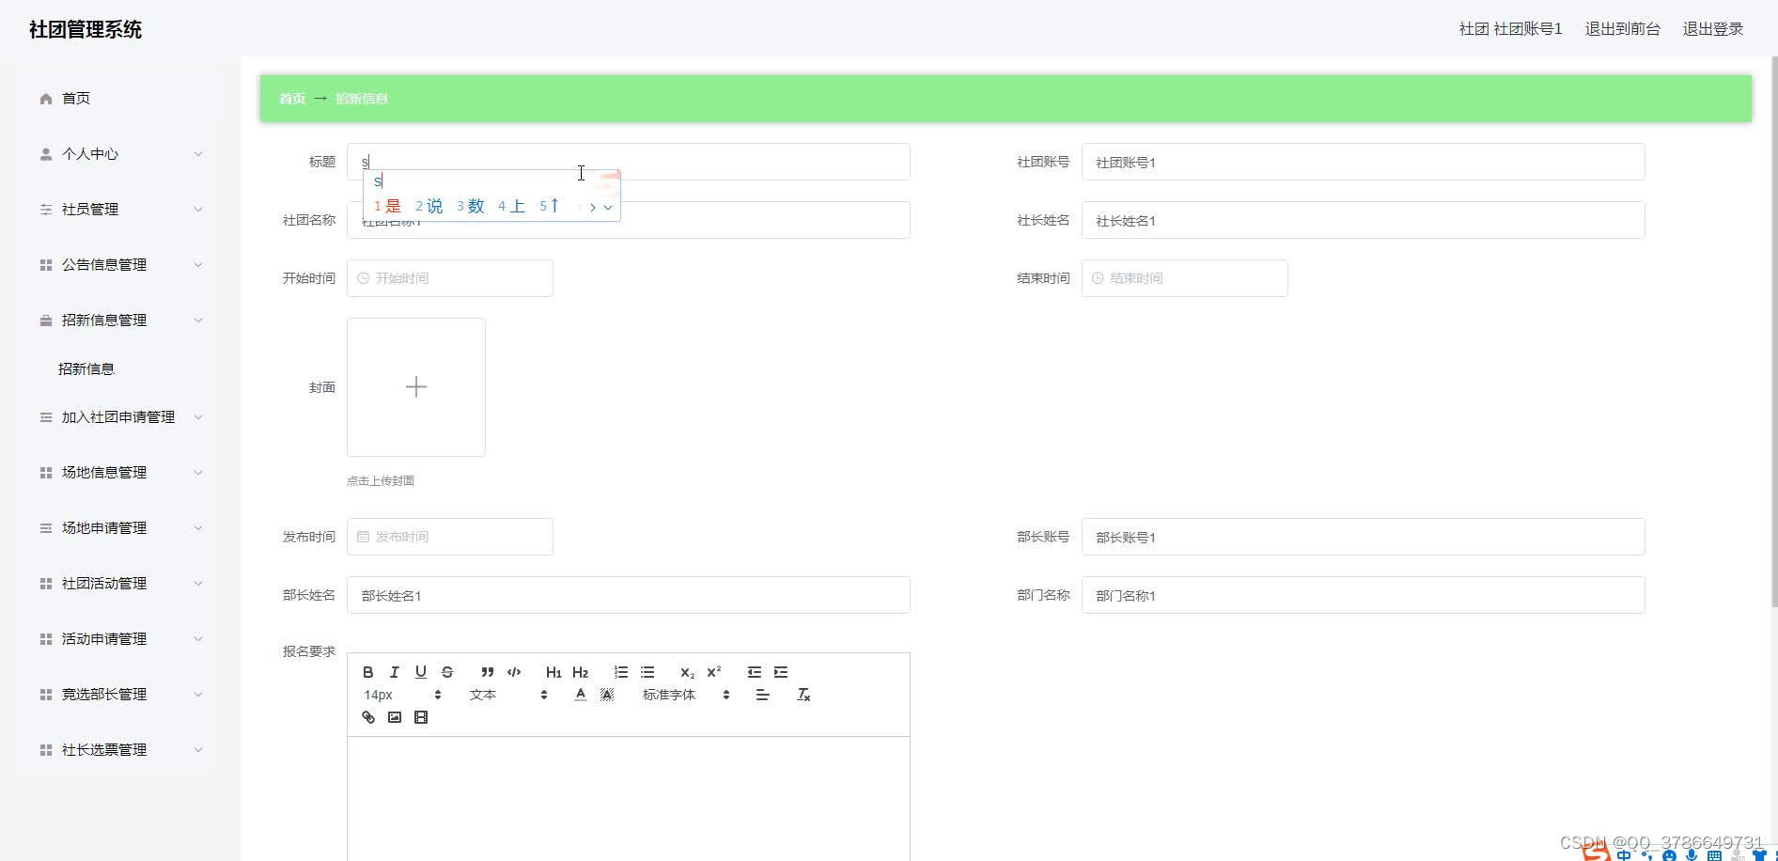Open text color picker
Screen dimensions: 1778x861
(x=581, y=695)
